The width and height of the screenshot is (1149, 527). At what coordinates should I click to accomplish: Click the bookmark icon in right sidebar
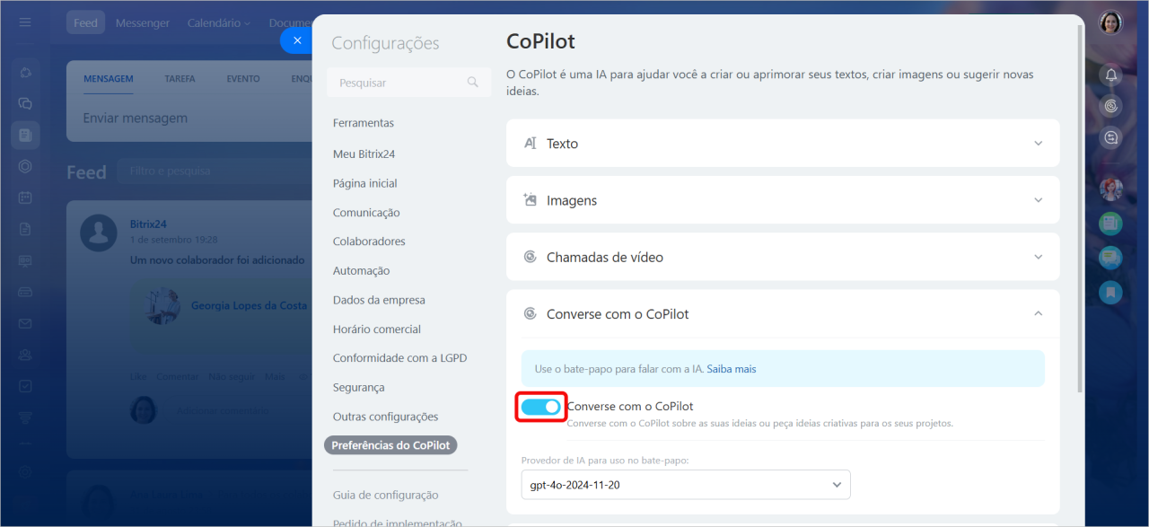1111,292
